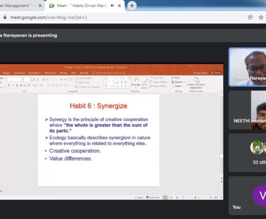Open the Comments pane in status bar

click(x=153, y=197)
